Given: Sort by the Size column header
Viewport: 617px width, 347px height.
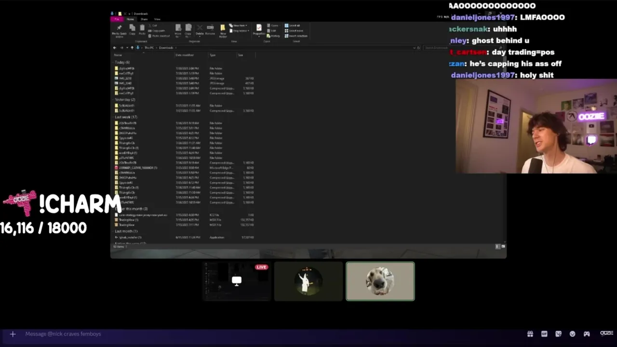Looking at the screenshot, I should 240,55.
